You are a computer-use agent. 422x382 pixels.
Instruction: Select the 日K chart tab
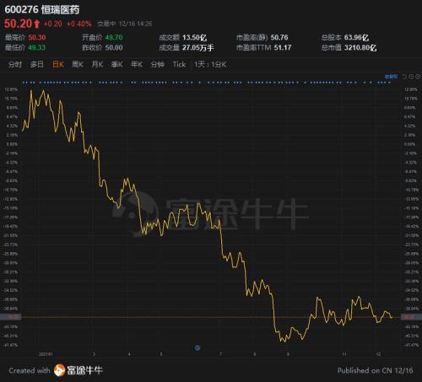58,64
